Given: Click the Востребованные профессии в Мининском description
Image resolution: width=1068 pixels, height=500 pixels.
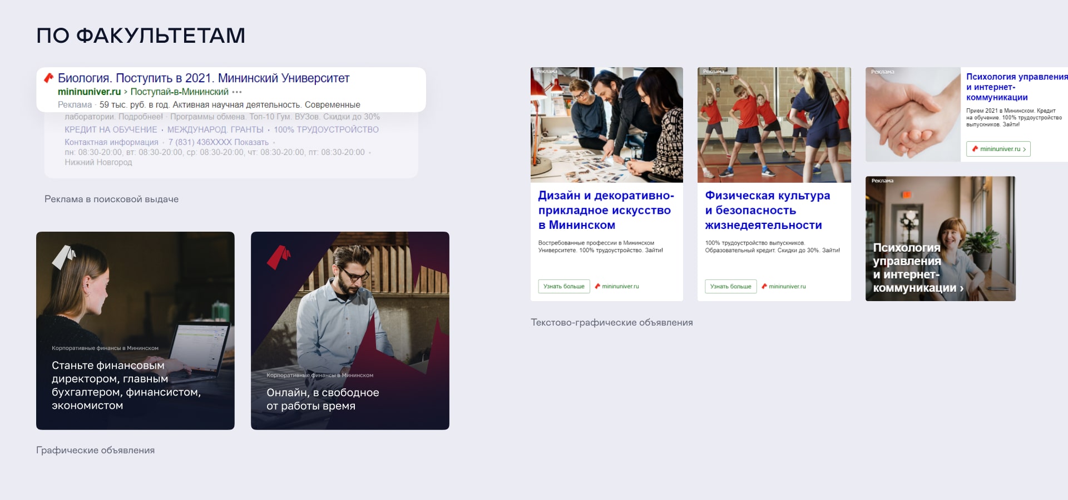Looking at the screenshot, I should pyautogui.click(x=601, y=247).
